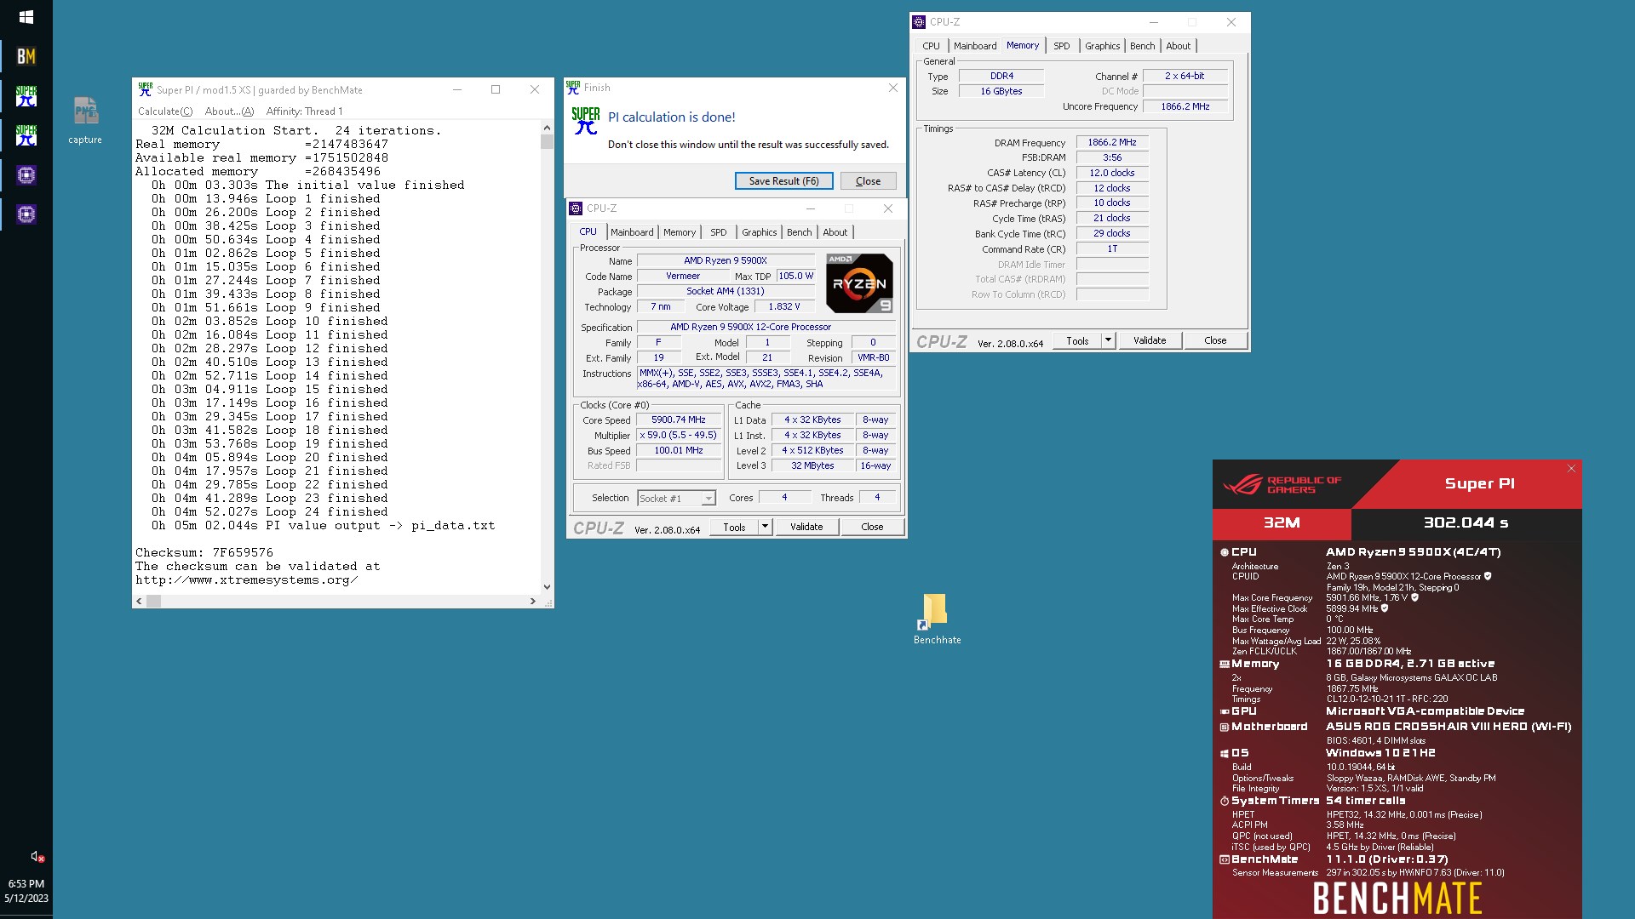Click the Multiplier x 59.0 field

[679, 436]
